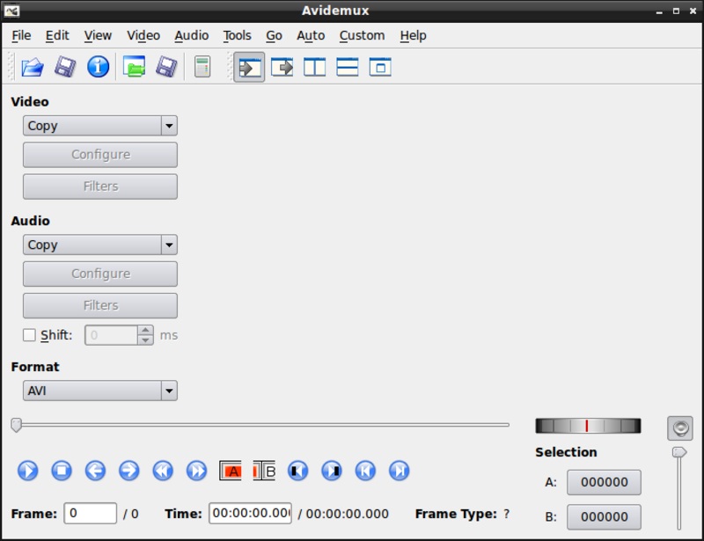
Task: Show video information with the blue info icon
Action: click(98, 68)
